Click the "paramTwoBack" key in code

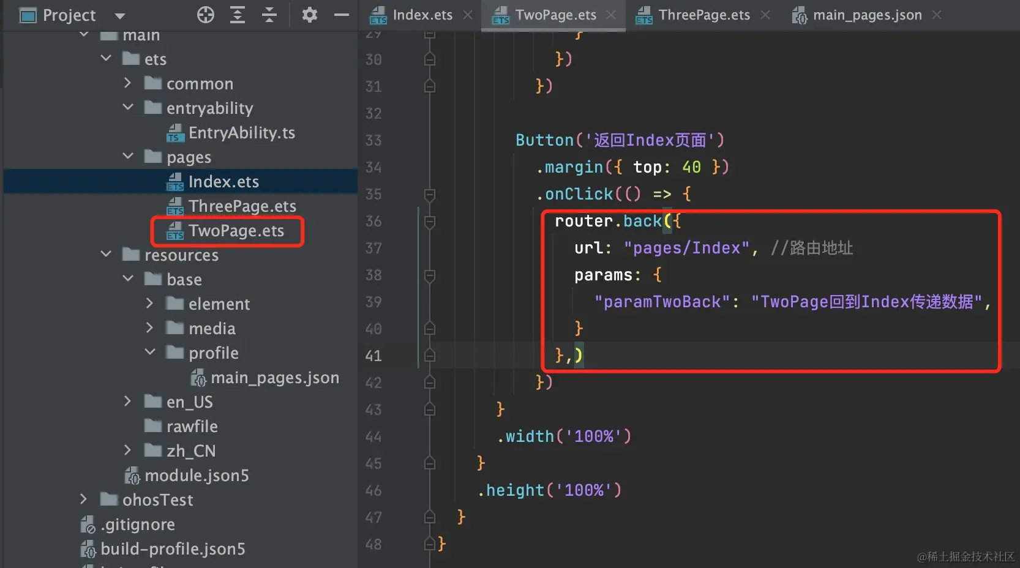pyautogui.click(x=662, y=302)
